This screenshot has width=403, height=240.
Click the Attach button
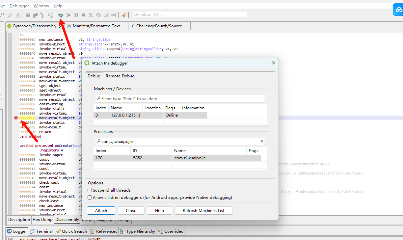point(101,210)
